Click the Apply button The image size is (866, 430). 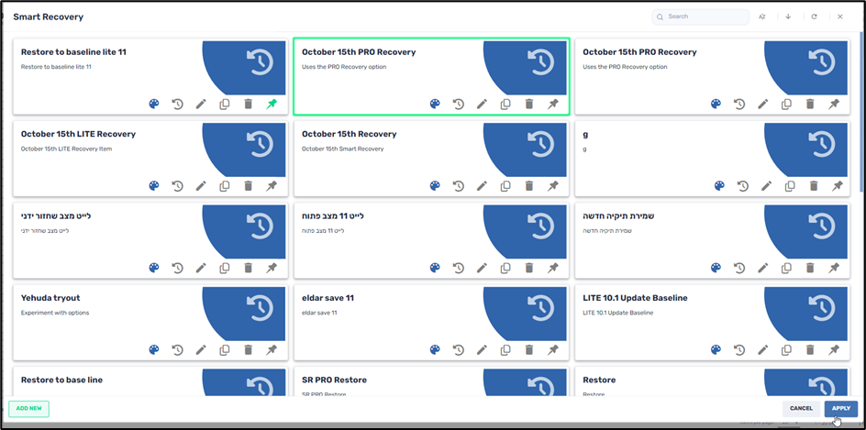pos(840,408)
